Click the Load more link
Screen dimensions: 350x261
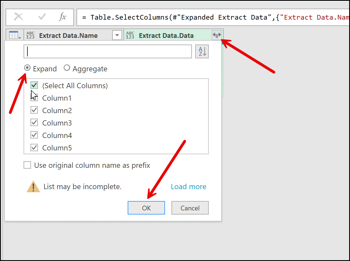[x=188, y=187]
